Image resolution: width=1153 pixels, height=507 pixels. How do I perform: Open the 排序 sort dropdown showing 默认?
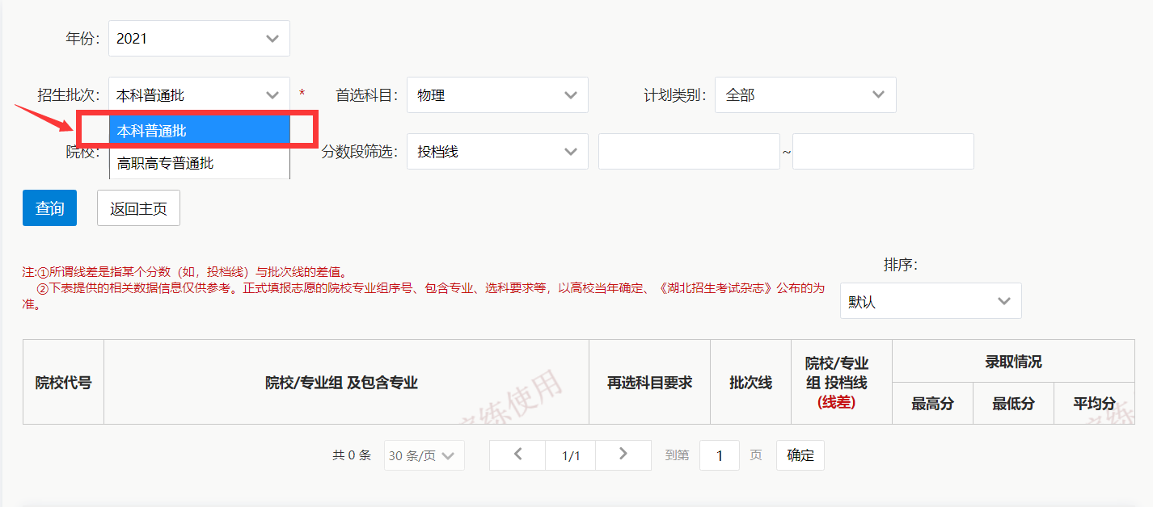(x=930, y=300)
